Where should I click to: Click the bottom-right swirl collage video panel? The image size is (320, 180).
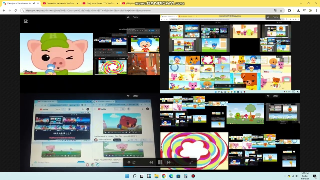coord(230,132)
